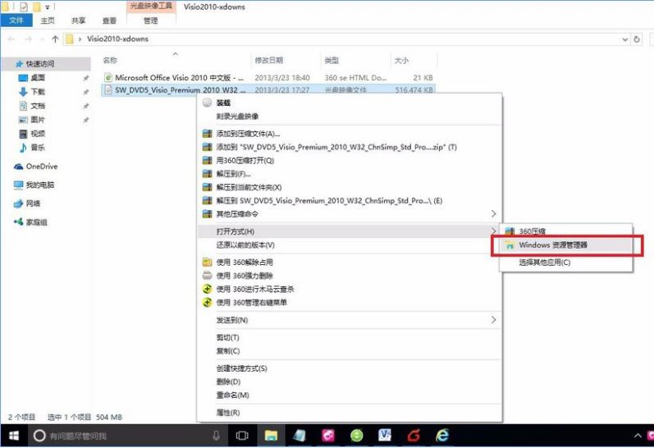Open the 管理 tab under 光盘映像工具

pyautogui.click(x=150, y=21)
